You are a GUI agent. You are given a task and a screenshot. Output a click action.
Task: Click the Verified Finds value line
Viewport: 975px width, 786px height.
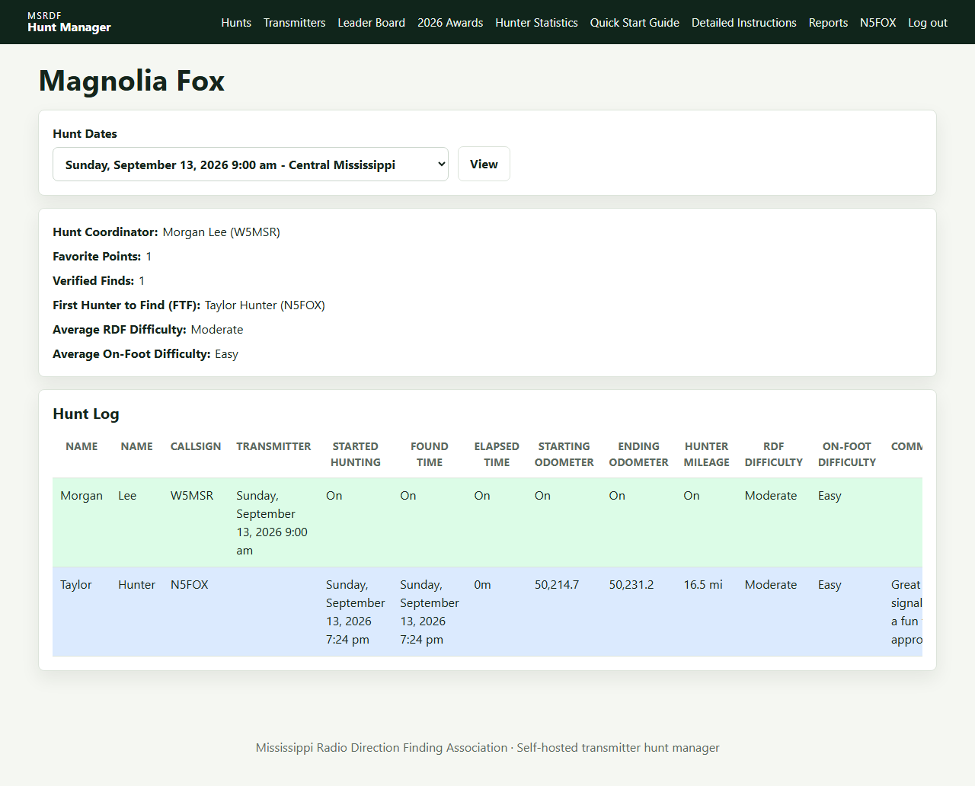tap(99, 281)
